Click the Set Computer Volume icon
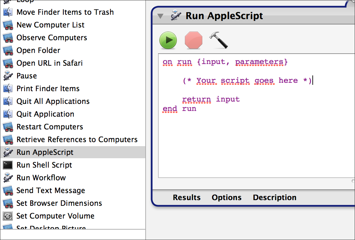 8,216
